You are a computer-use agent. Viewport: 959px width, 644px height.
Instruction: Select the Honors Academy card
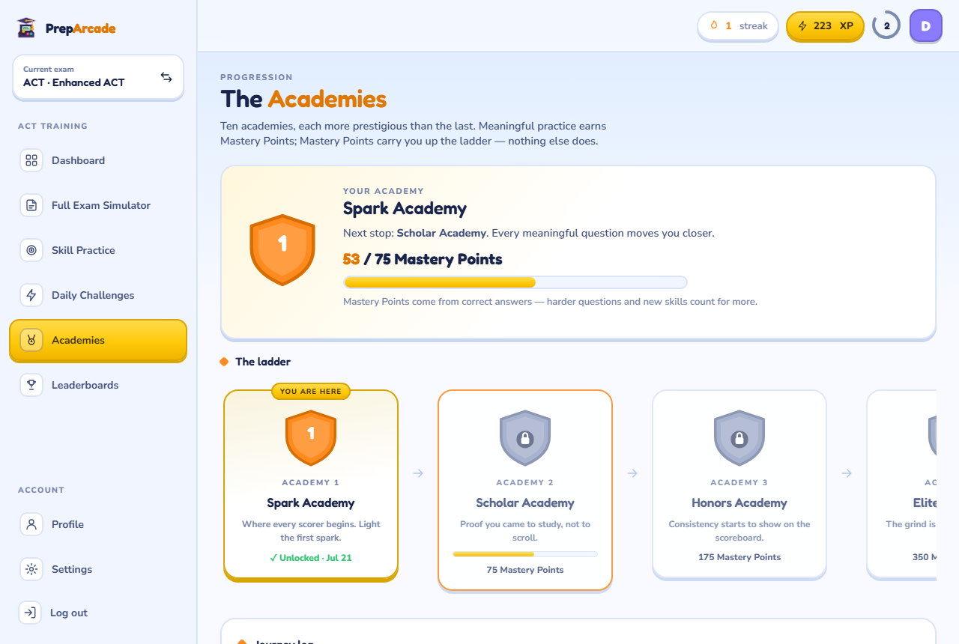click(739, 484)
